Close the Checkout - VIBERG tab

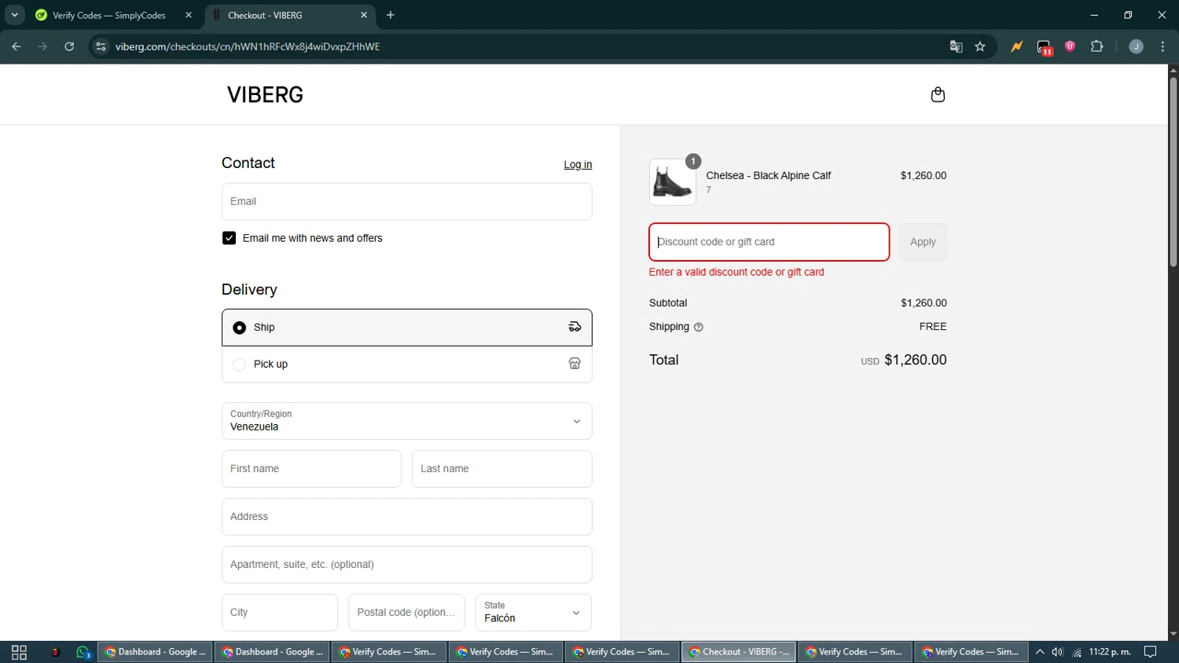(364, 15)
